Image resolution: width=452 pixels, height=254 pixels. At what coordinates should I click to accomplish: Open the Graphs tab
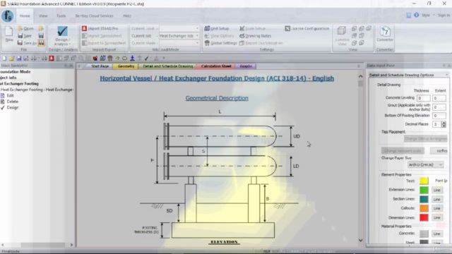tap(246, 66)
